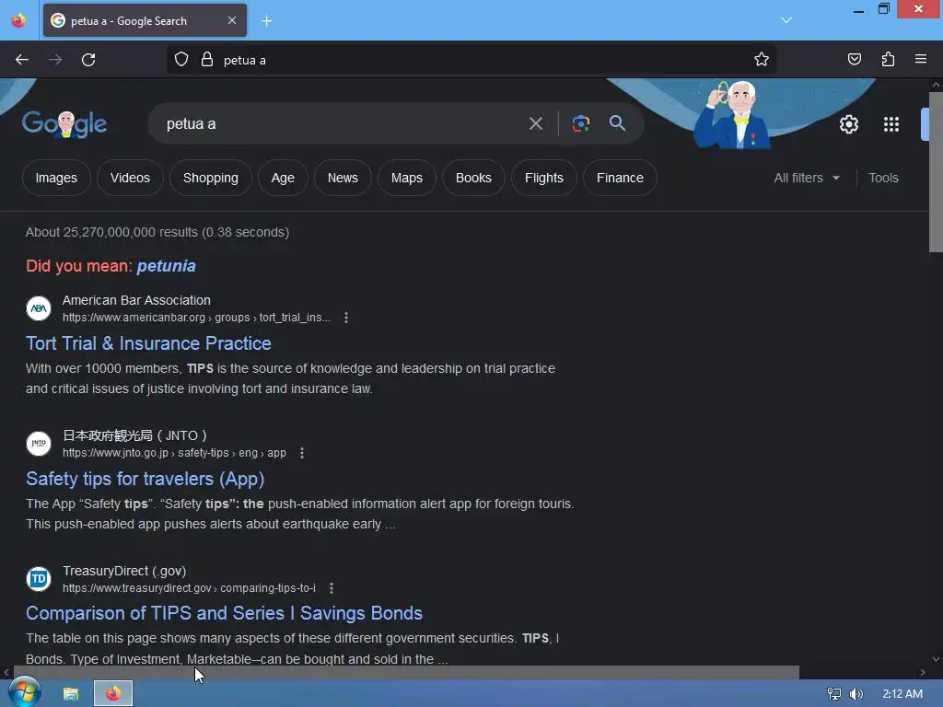Open the Windows Start menu orb
Viewport: 943px width, 707px height.
click(x=24, y=692)
